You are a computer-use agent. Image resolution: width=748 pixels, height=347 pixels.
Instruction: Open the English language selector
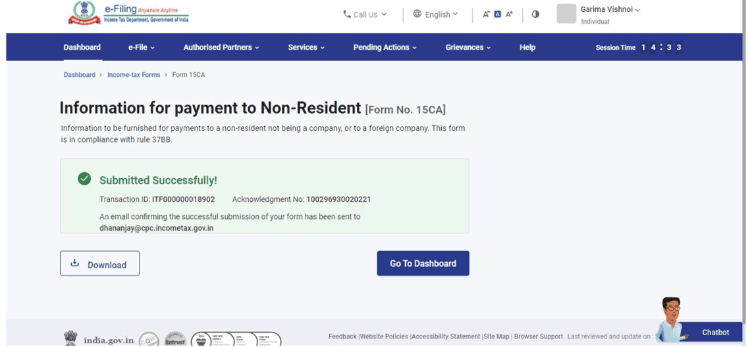(x=435, y=14)
